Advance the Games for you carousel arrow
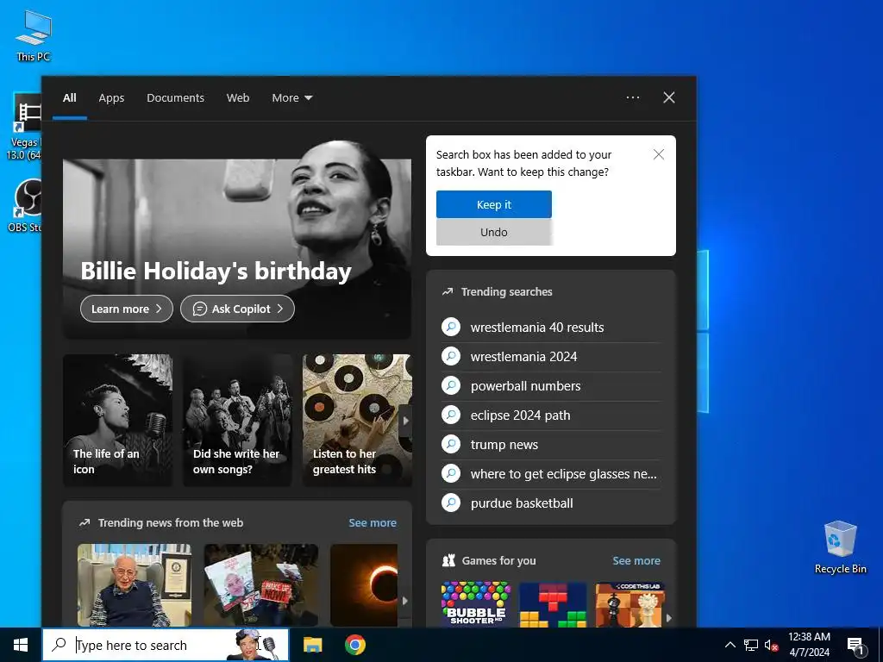The width and height of the screenshot is (883, 662). pos(669,617)
